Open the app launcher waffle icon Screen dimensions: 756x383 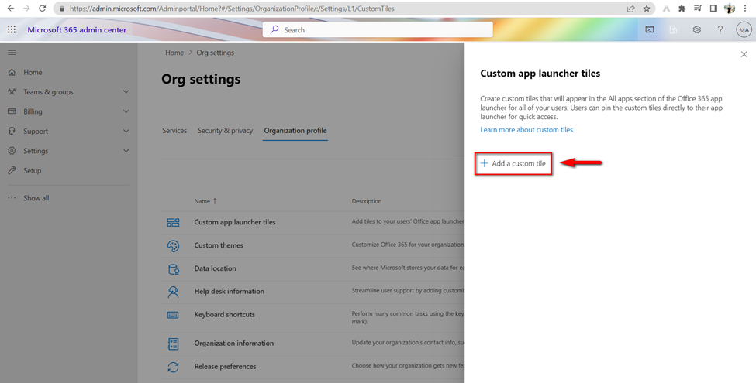click(12, 29)
